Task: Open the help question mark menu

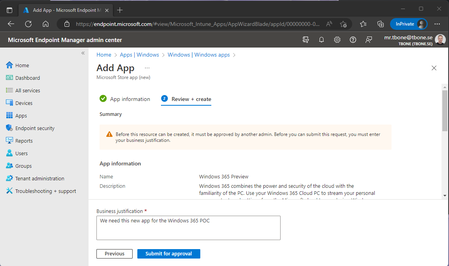Action: (353, 40)
